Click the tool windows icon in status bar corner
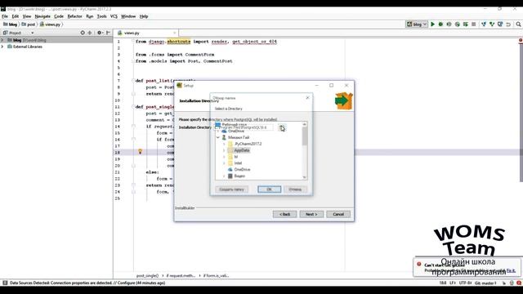This screenshot has width=523, height=294. [x=5, y=283]
